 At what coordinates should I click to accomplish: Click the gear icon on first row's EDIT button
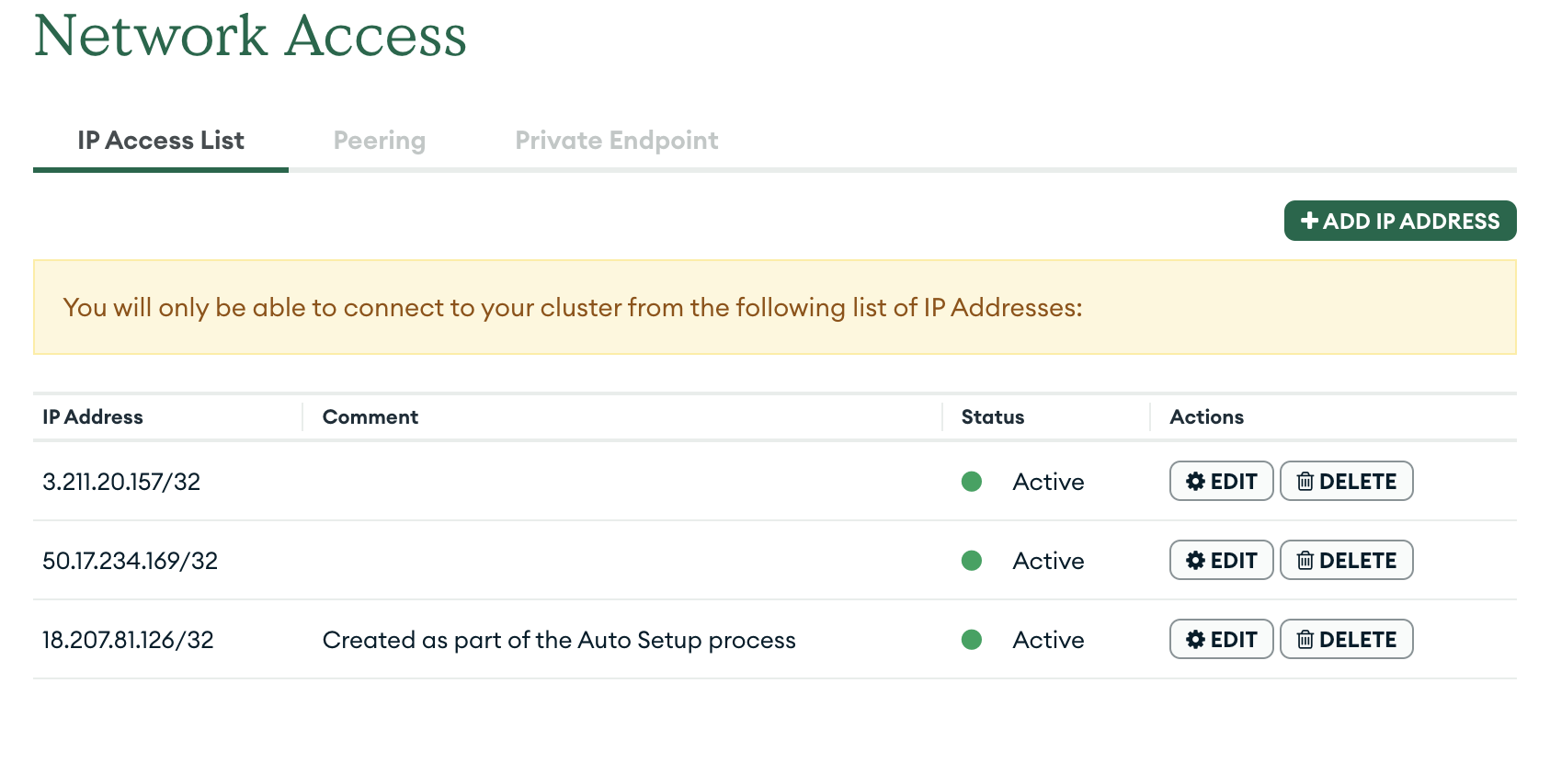tap(1194, 481)
